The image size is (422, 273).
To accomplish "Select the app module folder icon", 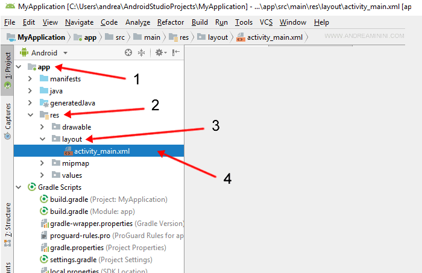I will click(x=32, y=67).
